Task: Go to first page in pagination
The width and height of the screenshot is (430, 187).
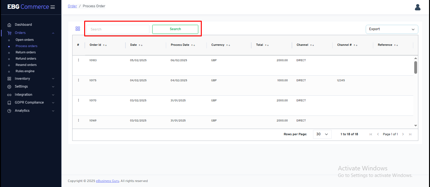Action: [371, 134]
